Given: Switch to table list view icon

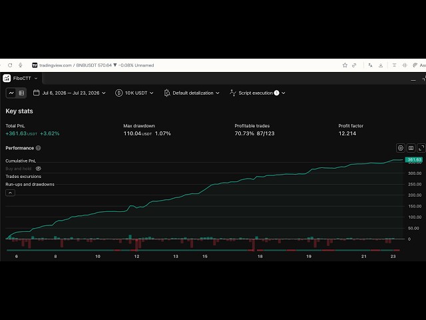Looking at the screenshot, I should [x=21, y=93].
